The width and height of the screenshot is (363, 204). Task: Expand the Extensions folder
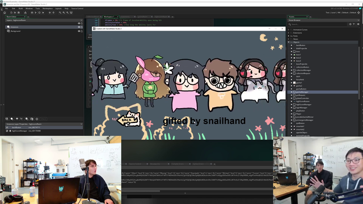coord(289,33)
